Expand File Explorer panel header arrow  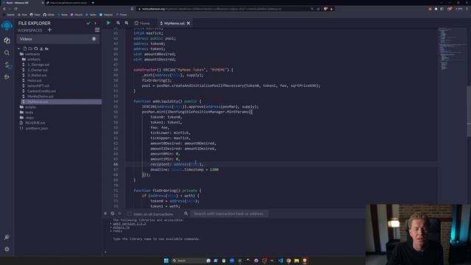point(96,23)
